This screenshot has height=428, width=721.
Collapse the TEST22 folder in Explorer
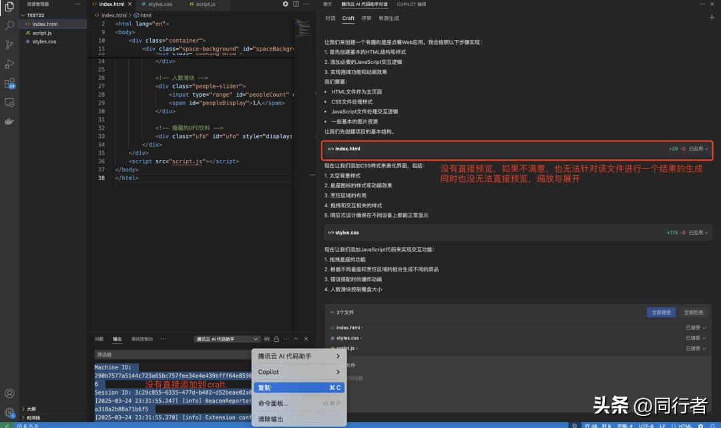coord(29,15)
